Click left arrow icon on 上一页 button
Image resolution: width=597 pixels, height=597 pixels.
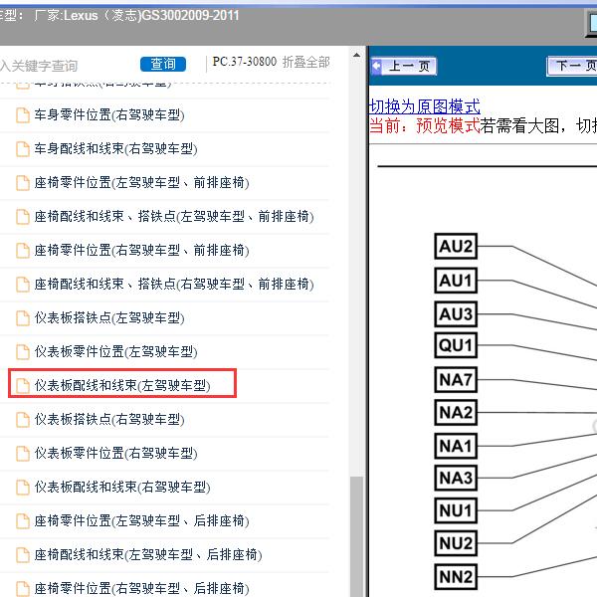(376, 67)
